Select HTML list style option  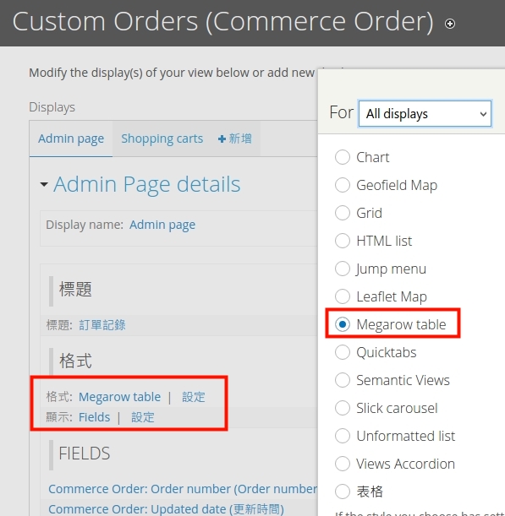tap(343, 241)
